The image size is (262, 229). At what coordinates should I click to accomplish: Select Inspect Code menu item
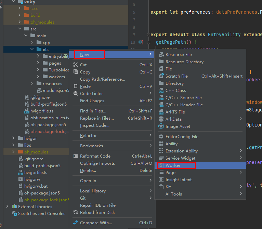pos(112,125)
